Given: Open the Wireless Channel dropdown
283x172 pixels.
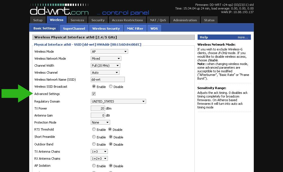Looking at the screenshot, I should (105, 73).
